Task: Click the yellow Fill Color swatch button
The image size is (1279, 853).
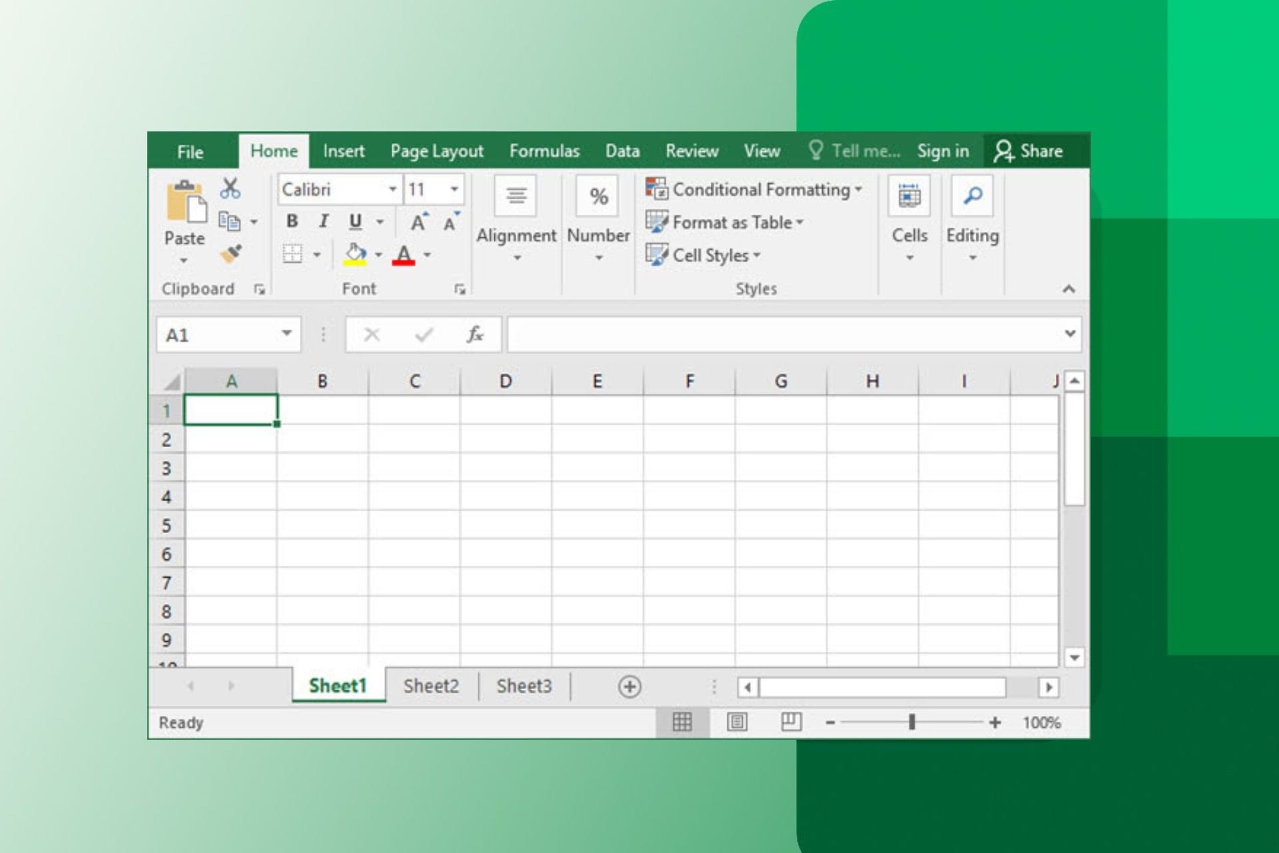Action: (x=355, y=255)
